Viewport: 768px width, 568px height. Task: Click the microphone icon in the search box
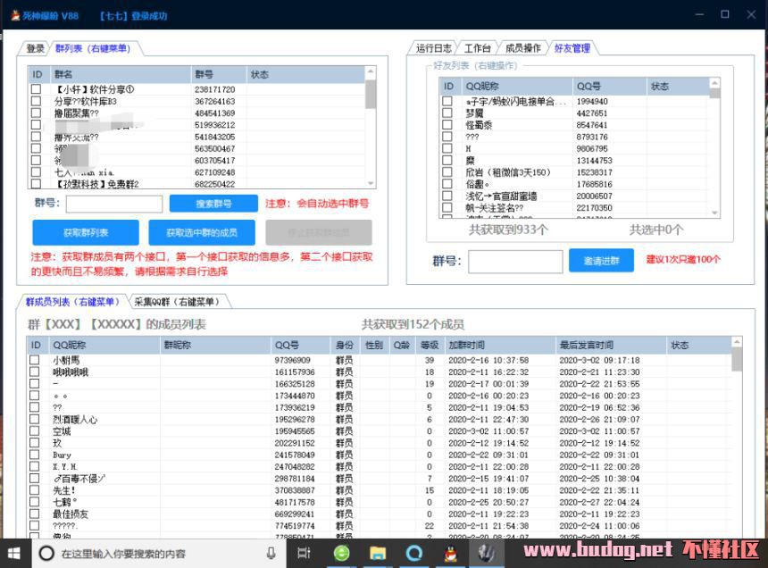(x=271, y=554)
